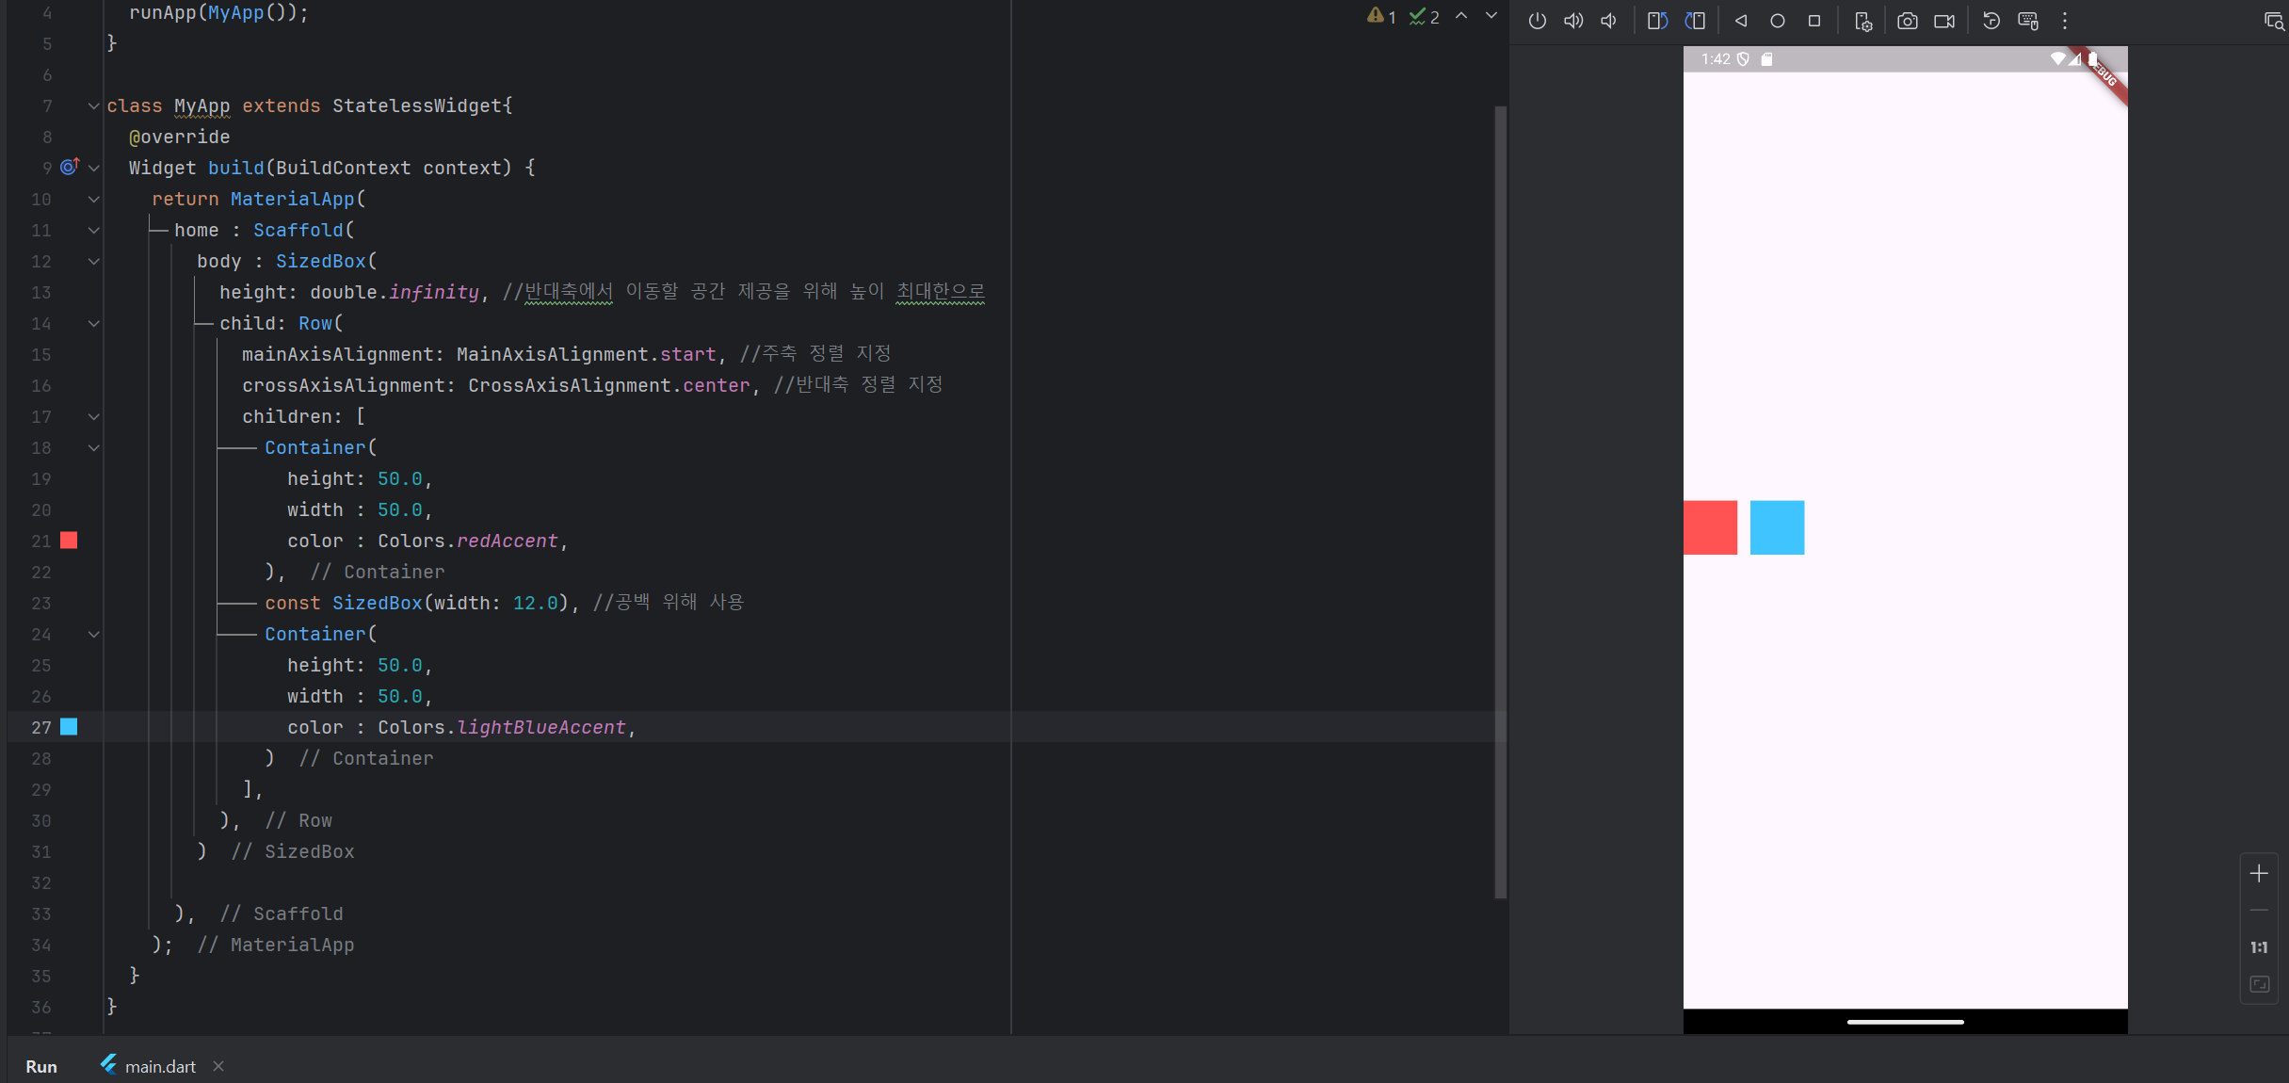Fold the second Container on line 24
This screenshot has width=2289, height=1083.
93,634
